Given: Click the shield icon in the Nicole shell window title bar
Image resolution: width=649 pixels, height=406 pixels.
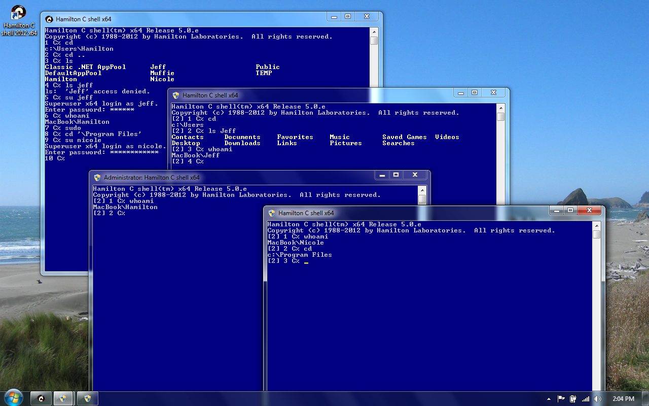Looking at the screenshot, I should [x=272, y=213].
